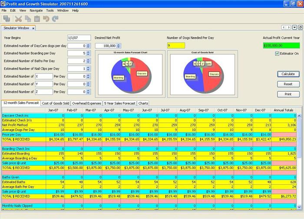Click the maximize tab window icon

point(301,27)
